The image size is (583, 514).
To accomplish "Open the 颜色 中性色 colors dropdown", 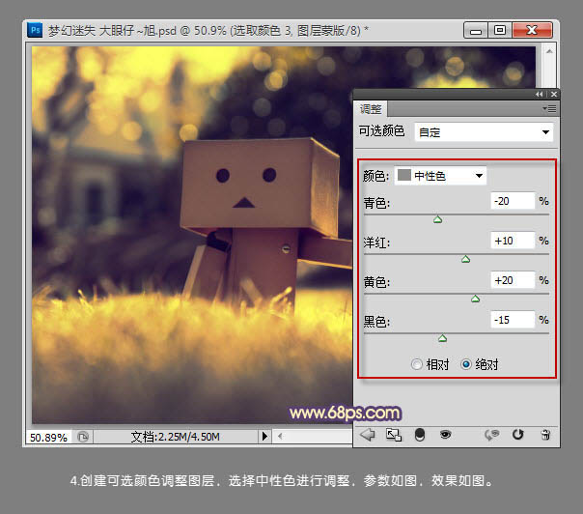I will (442, 176).
